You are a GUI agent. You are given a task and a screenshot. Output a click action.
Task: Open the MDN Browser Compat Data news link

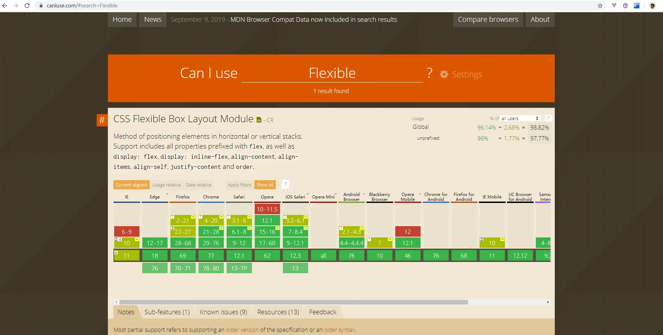click(x=313, y=20)
